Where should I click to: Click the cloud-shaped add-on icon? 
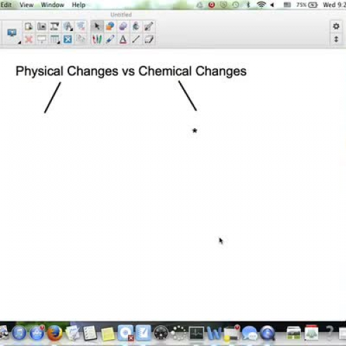click(81, 26)
